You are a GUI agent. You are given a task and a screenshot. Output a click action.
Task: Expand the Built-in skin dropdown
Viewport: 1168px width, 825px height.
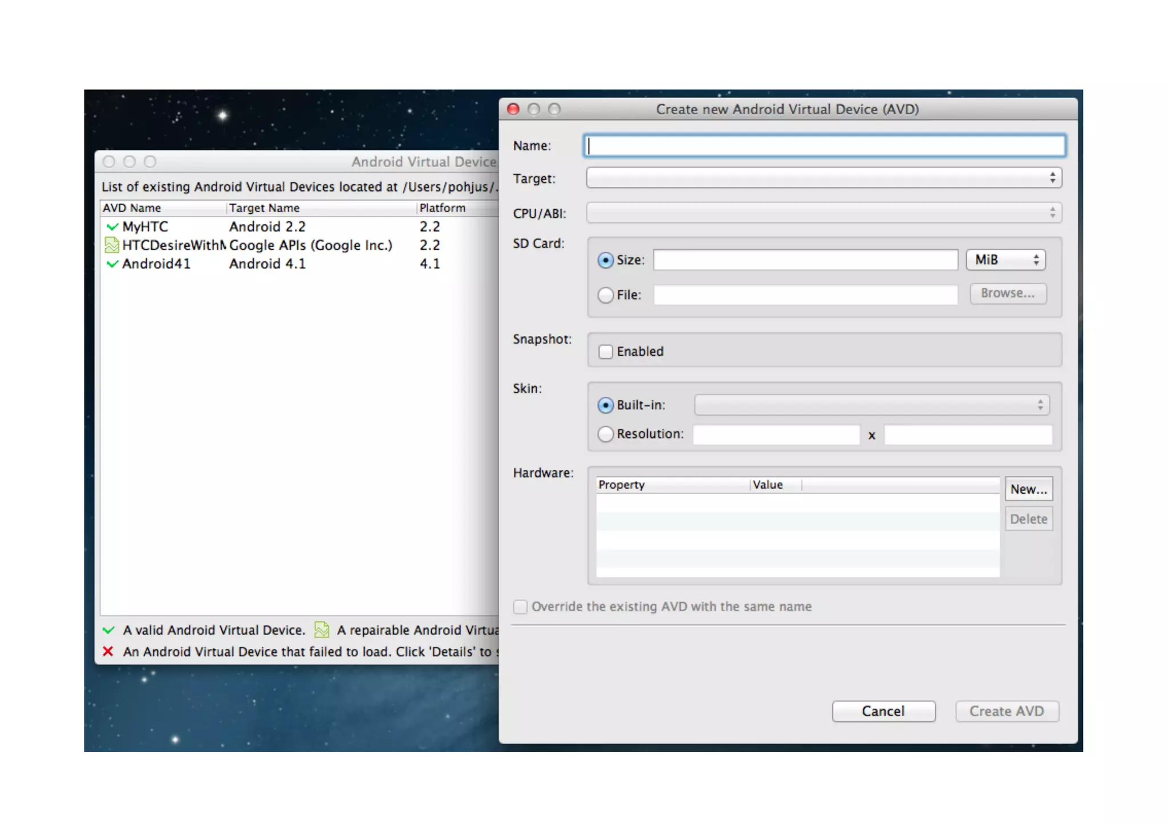click(871, 405)
